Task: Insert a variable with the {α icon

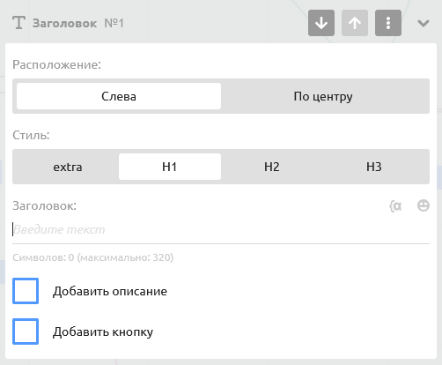Action: 395,206
